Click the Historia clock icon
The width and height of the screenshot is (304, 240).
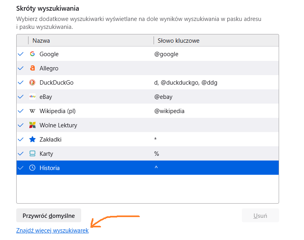(32, 168)
